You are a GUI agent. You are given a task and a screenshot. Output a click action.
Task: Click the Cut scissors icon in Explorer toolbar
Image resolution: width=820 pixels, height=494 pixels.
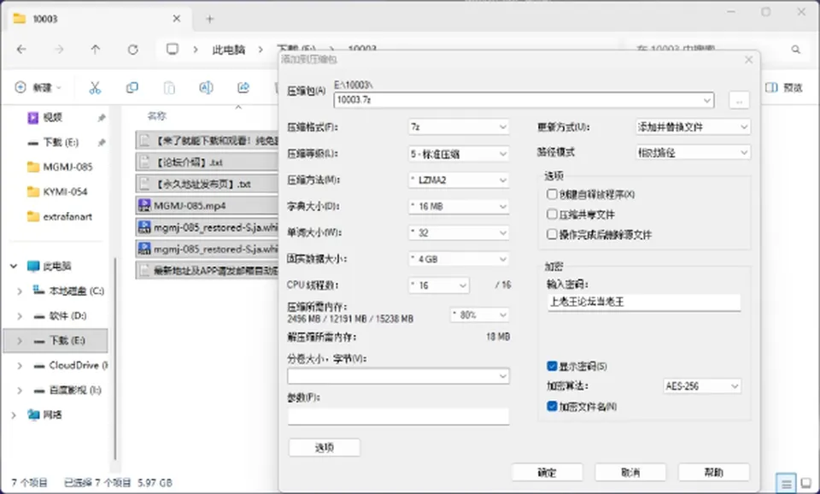(x=95, y=87)
